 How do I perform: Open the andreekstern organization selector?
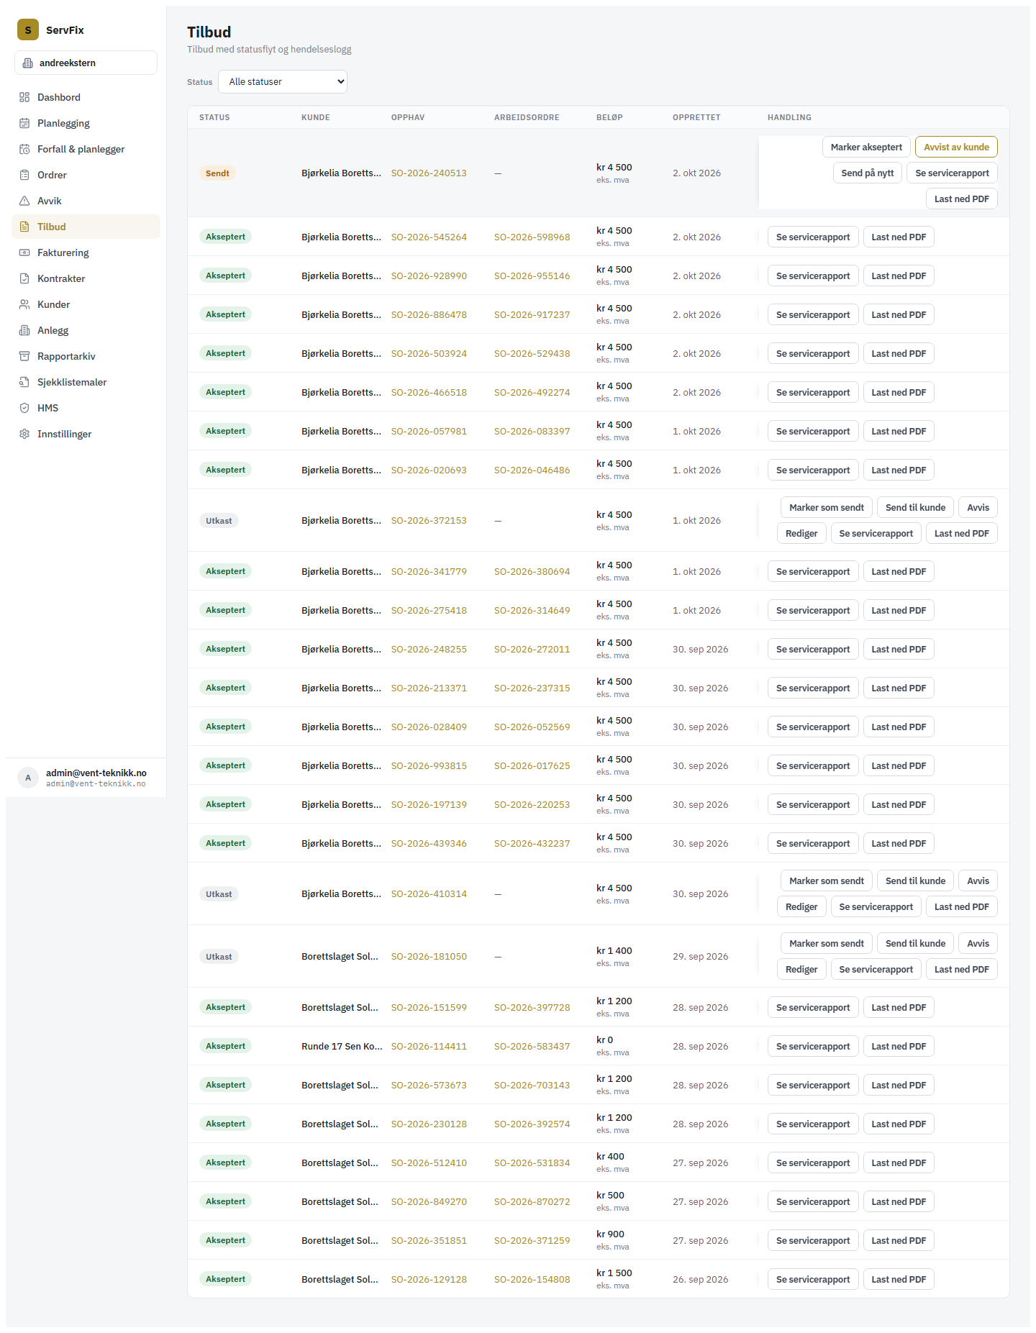point(86,63)
